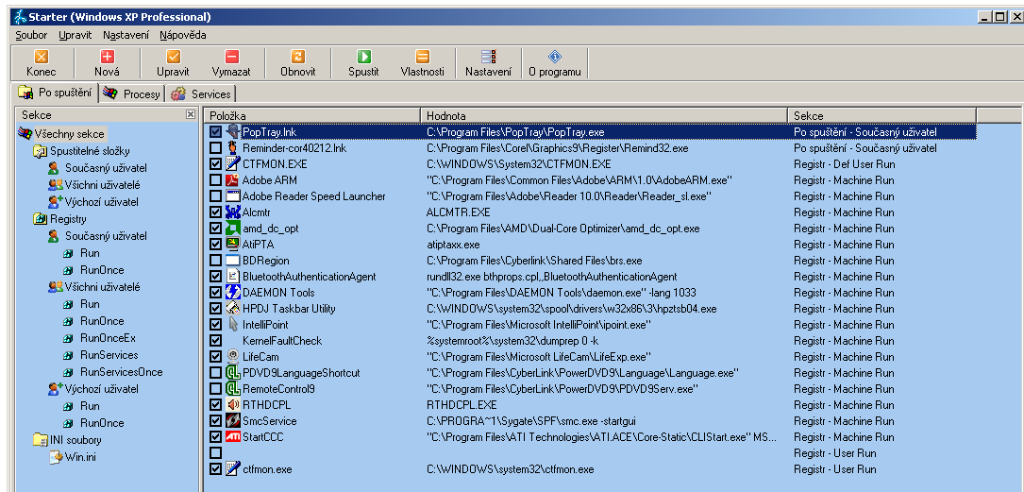1024x492 pixels.
Task: Select INI soubory tree node
Action: (76, 440)
